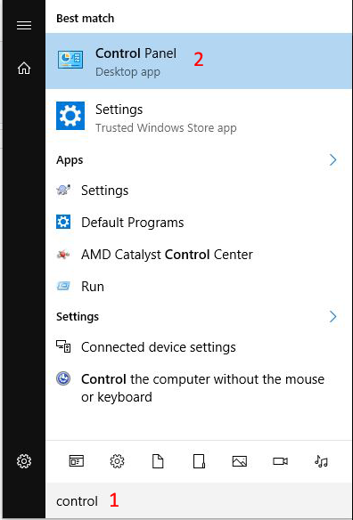Filter results by Settings gear icon
Screen dimensions: 353x520
coord(117,461)
